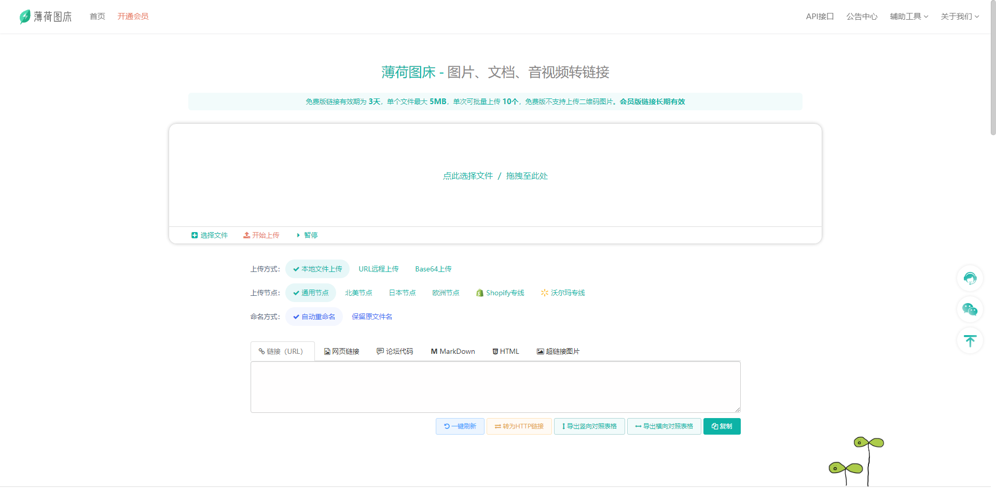
Task: Select the Shopify专线 upload node
Action: tap(500, 293)
